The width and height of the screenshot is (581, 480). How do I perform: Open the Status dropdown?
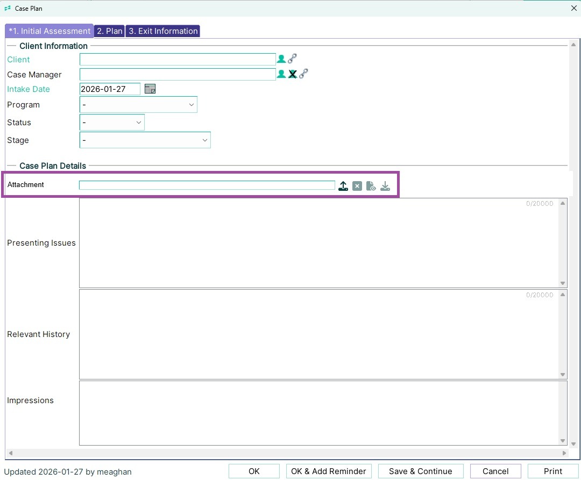click(x=112, y=123)
